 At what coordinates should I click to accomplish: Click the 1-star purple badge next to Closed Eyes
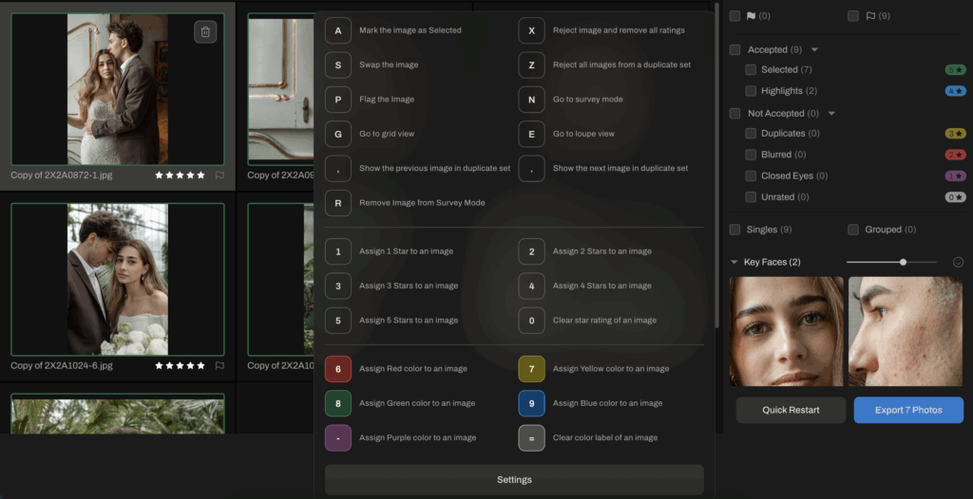[955, 176]
